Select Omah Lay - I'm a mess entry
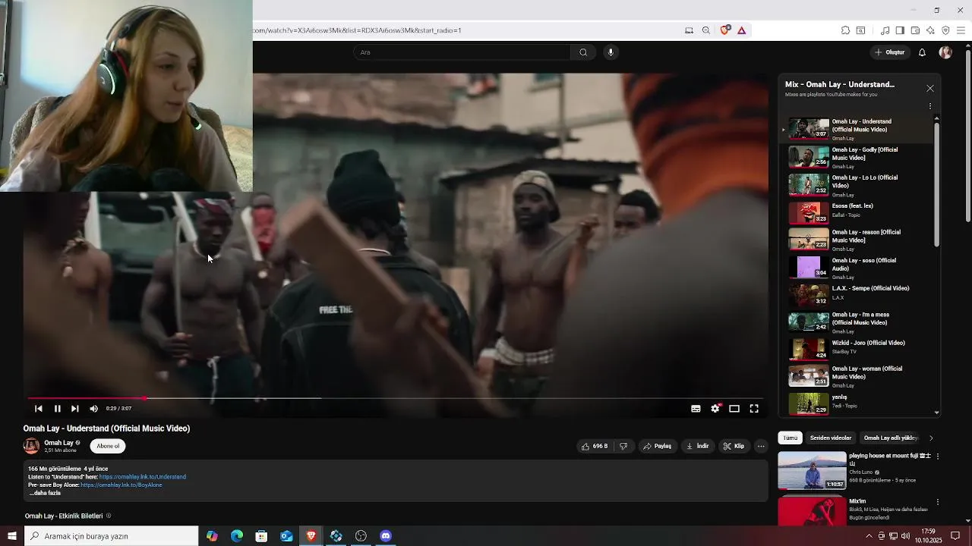This screenshot has width=972, height=546. (858, 322)
